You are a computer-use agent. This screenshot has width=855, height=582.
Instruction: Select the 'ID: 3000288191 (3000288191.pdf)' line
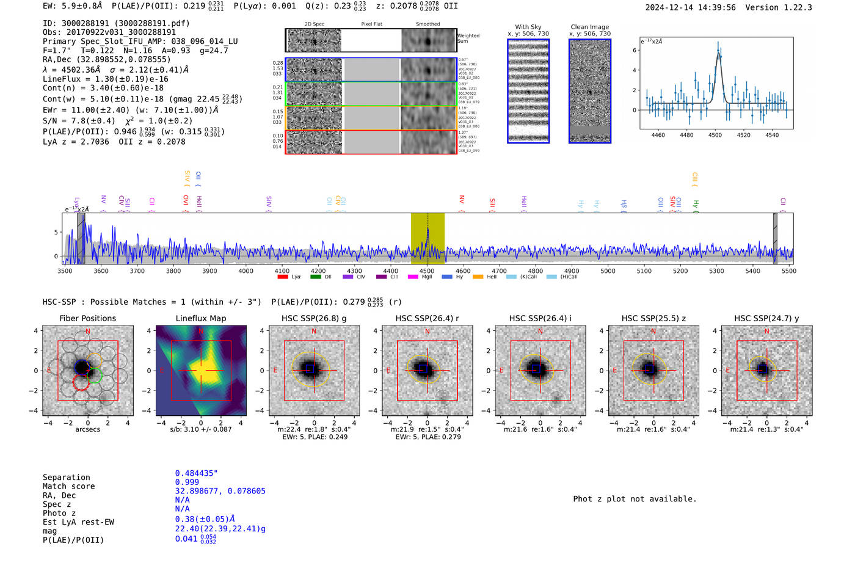116,23
